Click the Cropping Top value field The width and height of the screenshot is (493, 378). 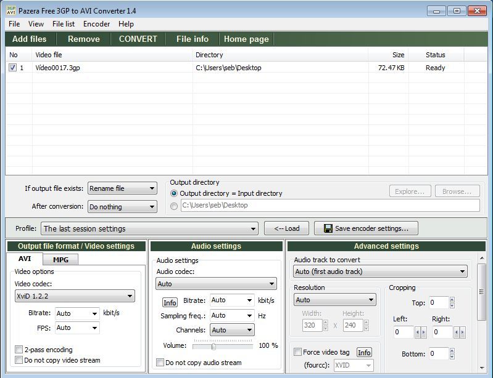pos(438,302)
